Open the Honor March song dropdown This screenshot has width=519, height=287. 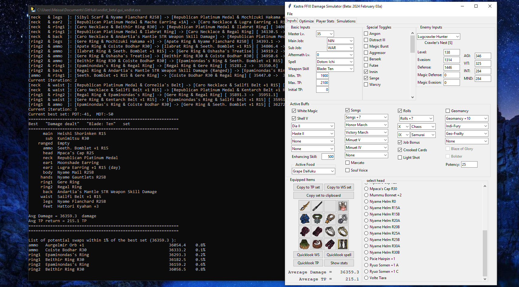[x=366, y=125]
